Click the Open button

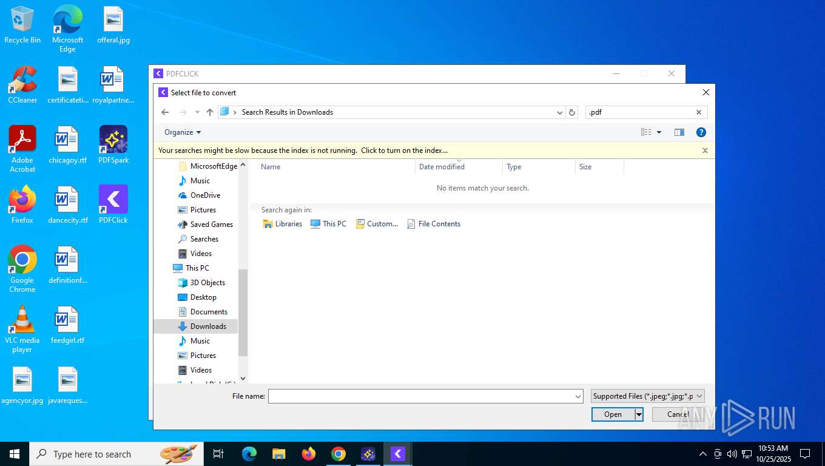[613, 414]
